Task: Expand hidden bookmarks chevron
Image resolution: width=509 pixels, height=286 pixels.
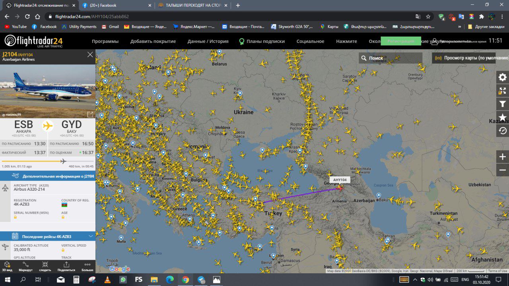Action: click(460, 27)
